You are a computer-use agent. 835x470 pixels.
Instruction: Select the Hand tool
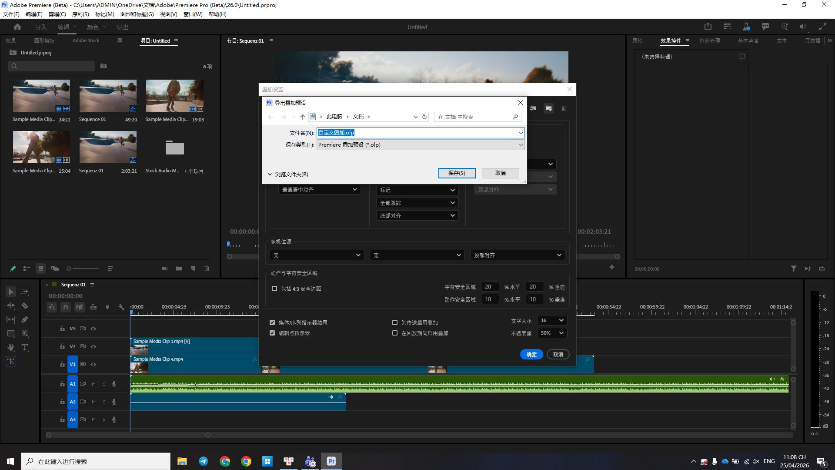point(11,348)
